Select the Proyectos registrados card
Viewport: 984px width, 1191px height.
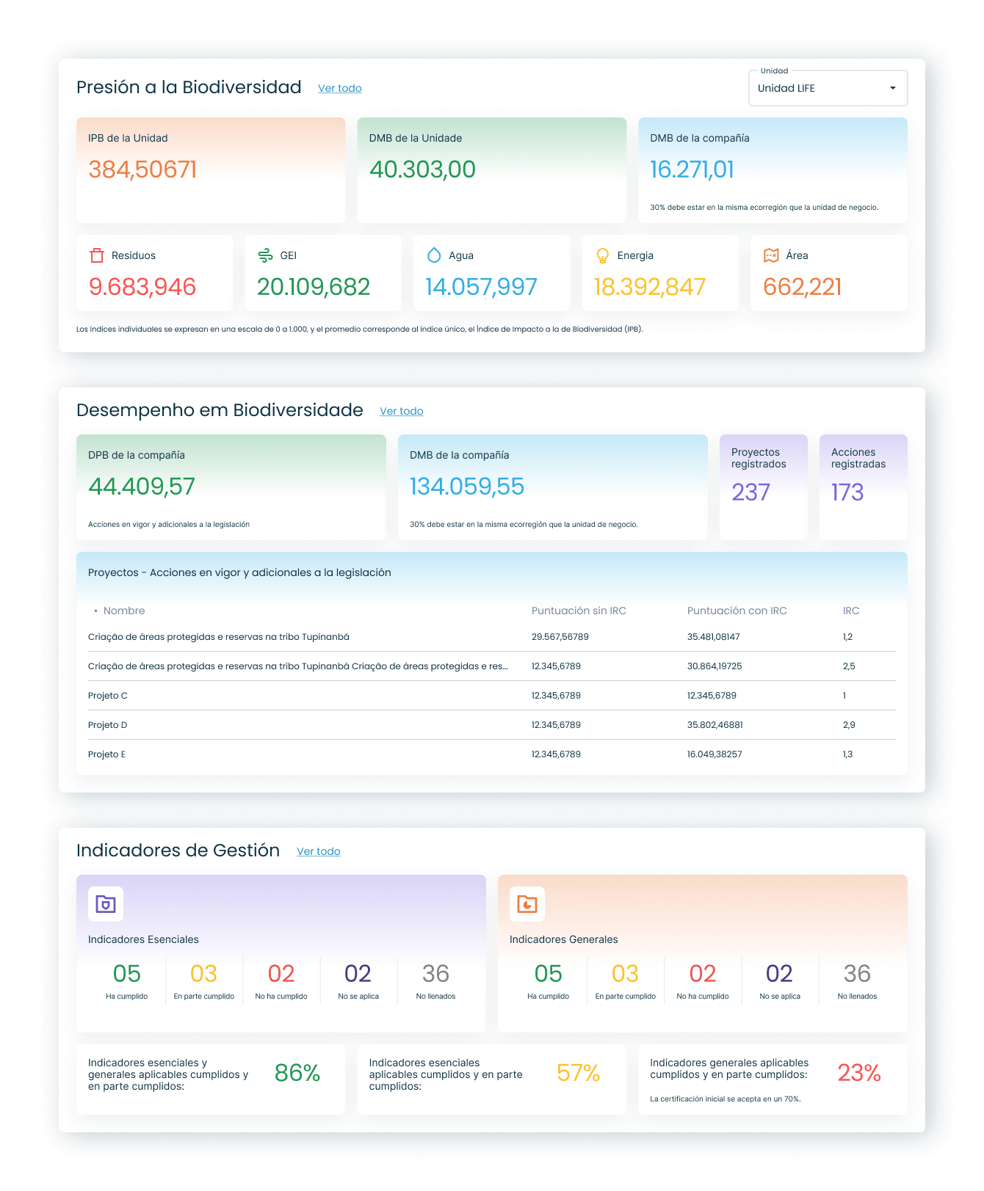coord(764,487)
